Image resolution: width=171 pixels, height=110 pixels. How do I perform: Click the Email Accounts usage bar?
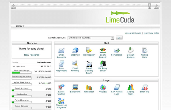pos(22,90)
